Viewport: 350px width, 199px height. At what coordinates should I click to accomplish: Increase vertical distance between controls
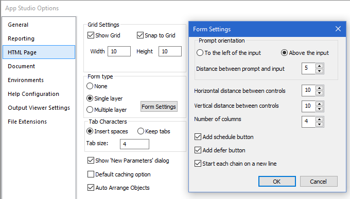pos(320,104)
